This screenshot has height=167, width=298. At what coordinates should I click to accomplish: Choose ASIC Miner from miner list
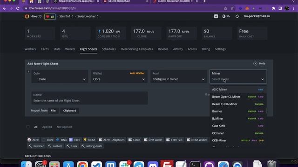click(238, 90)
